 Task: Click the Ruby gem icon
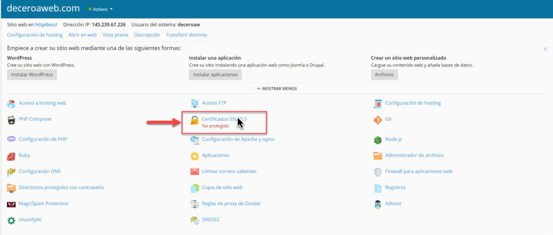(x=11, y=156)
